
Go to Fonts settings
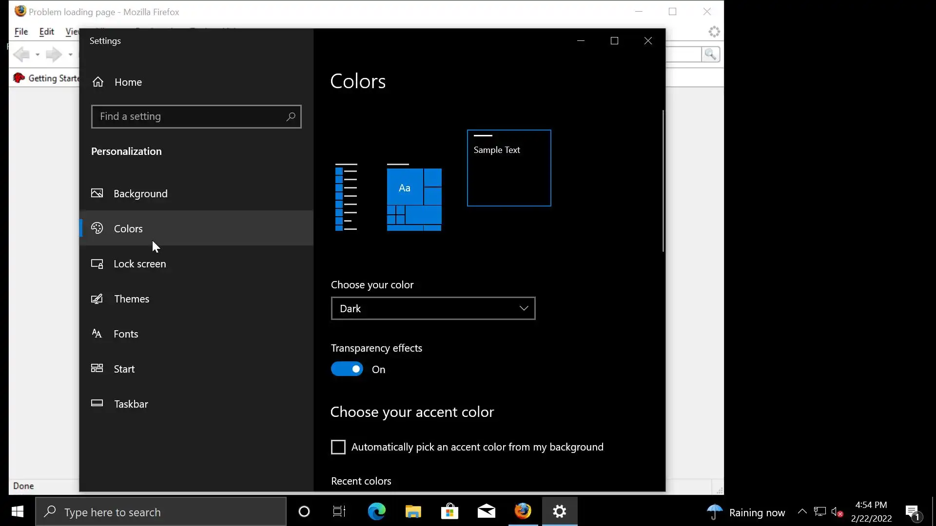click(x=126, y=334)
